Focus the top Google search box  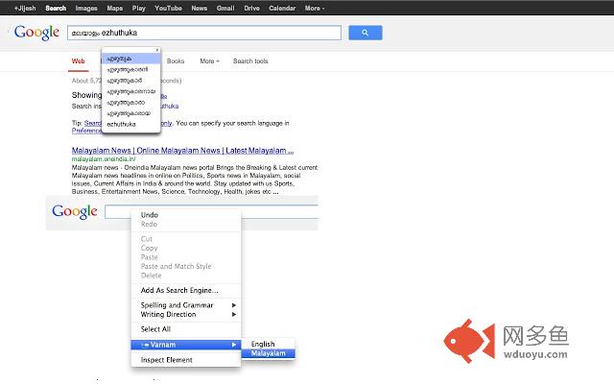(204, 33)
